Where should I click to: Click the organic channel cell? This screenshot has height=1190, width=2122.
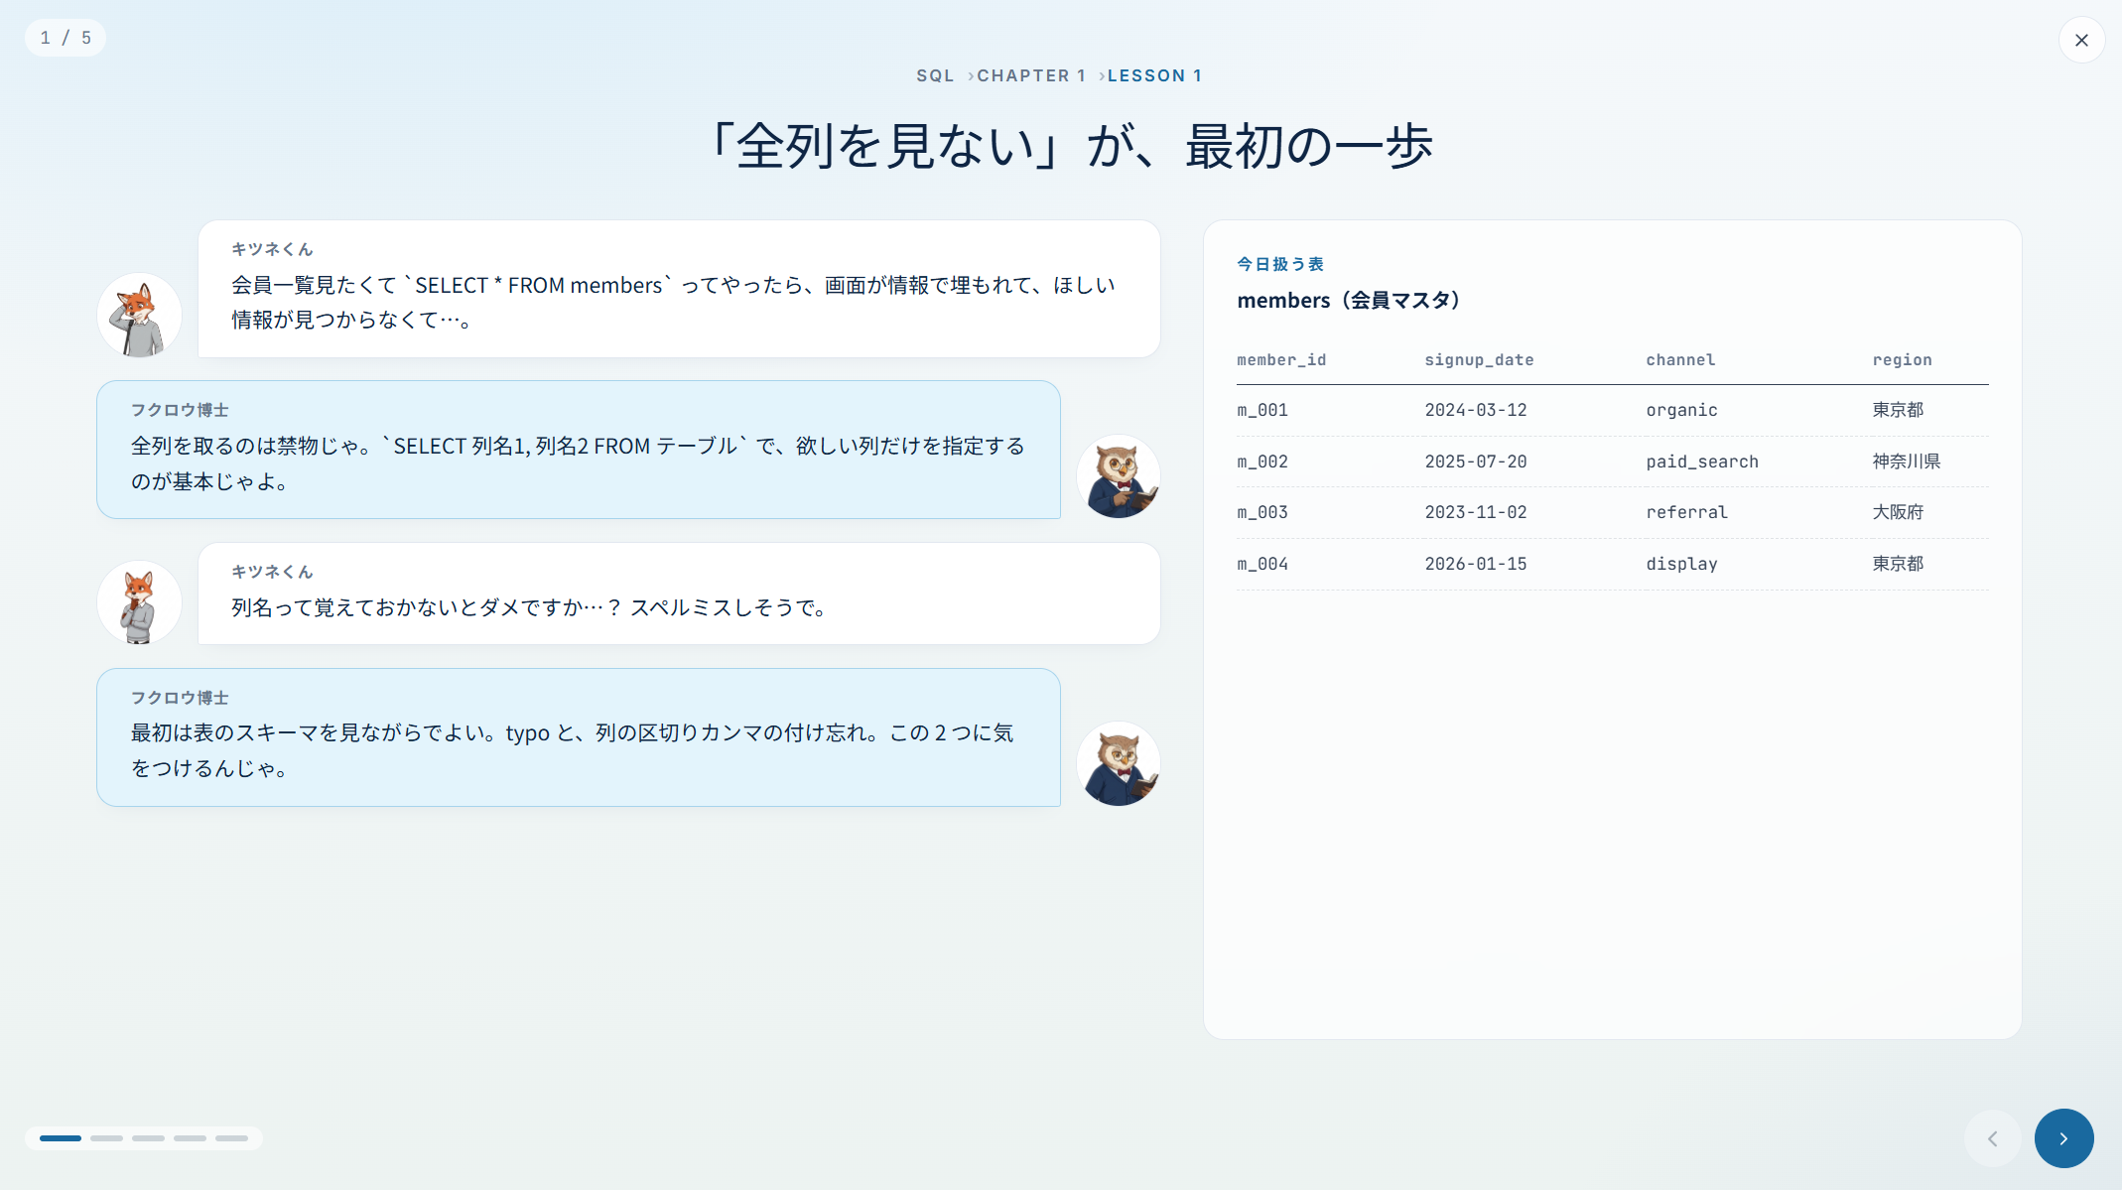coord(1681,410)
